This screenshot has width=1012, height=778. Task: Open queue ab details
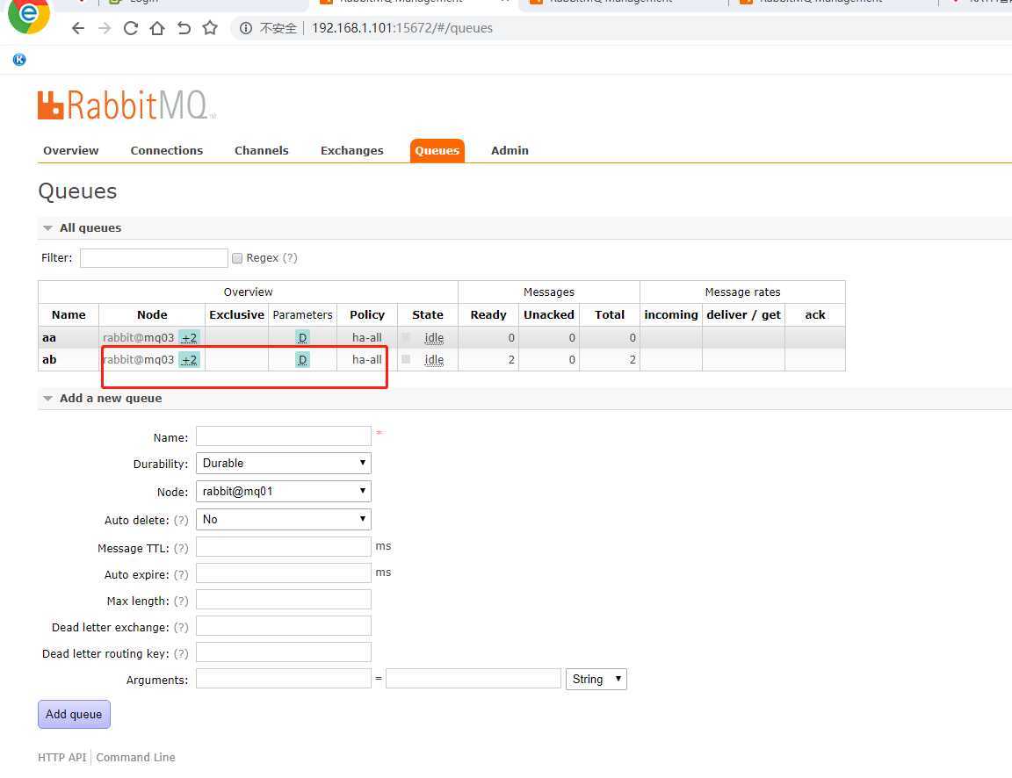(49, 359)
